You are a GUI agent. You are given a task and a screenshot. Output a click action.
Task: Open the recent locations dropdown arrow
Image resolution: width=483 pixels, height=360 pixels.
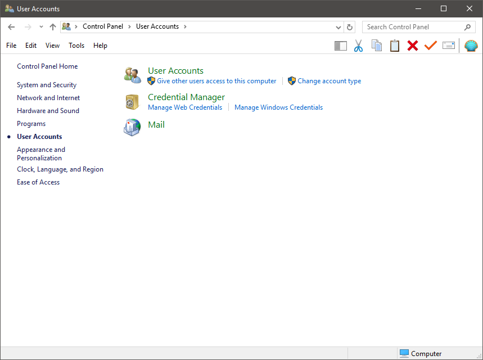(x=41, y=27)
